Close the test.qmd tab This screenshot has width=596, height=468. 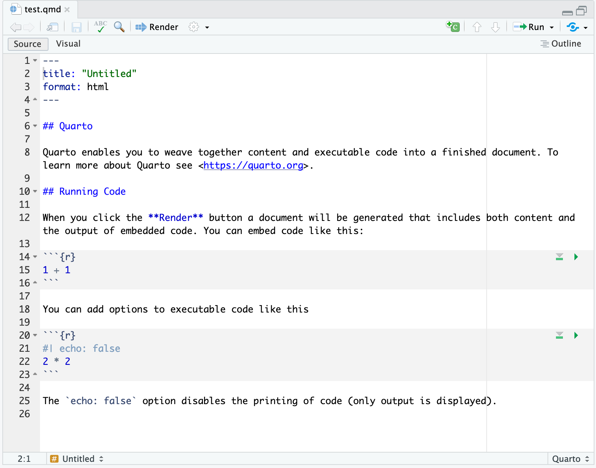tap(67, 10)
